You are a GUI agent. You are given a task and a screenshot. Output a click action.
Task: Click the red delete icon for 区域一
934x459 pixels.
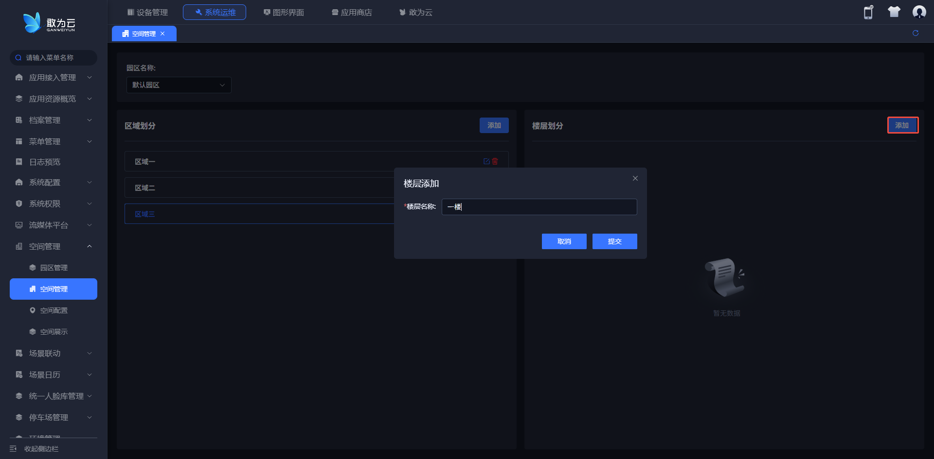point(495,161)
